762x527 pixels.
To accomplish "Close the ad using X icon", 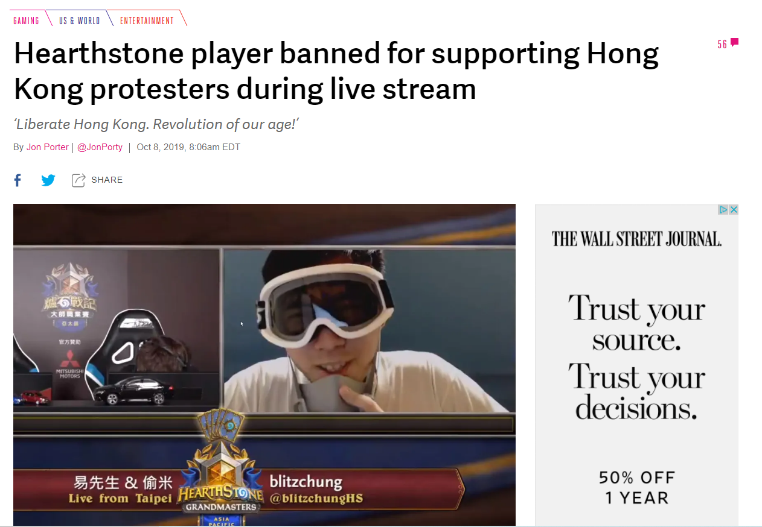I will coord(734,210).
